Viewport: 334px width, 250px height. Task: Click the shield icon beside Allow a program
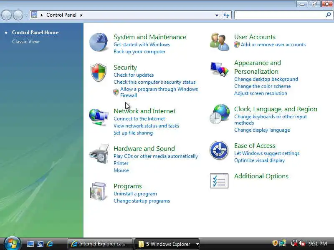coord(116,92)
